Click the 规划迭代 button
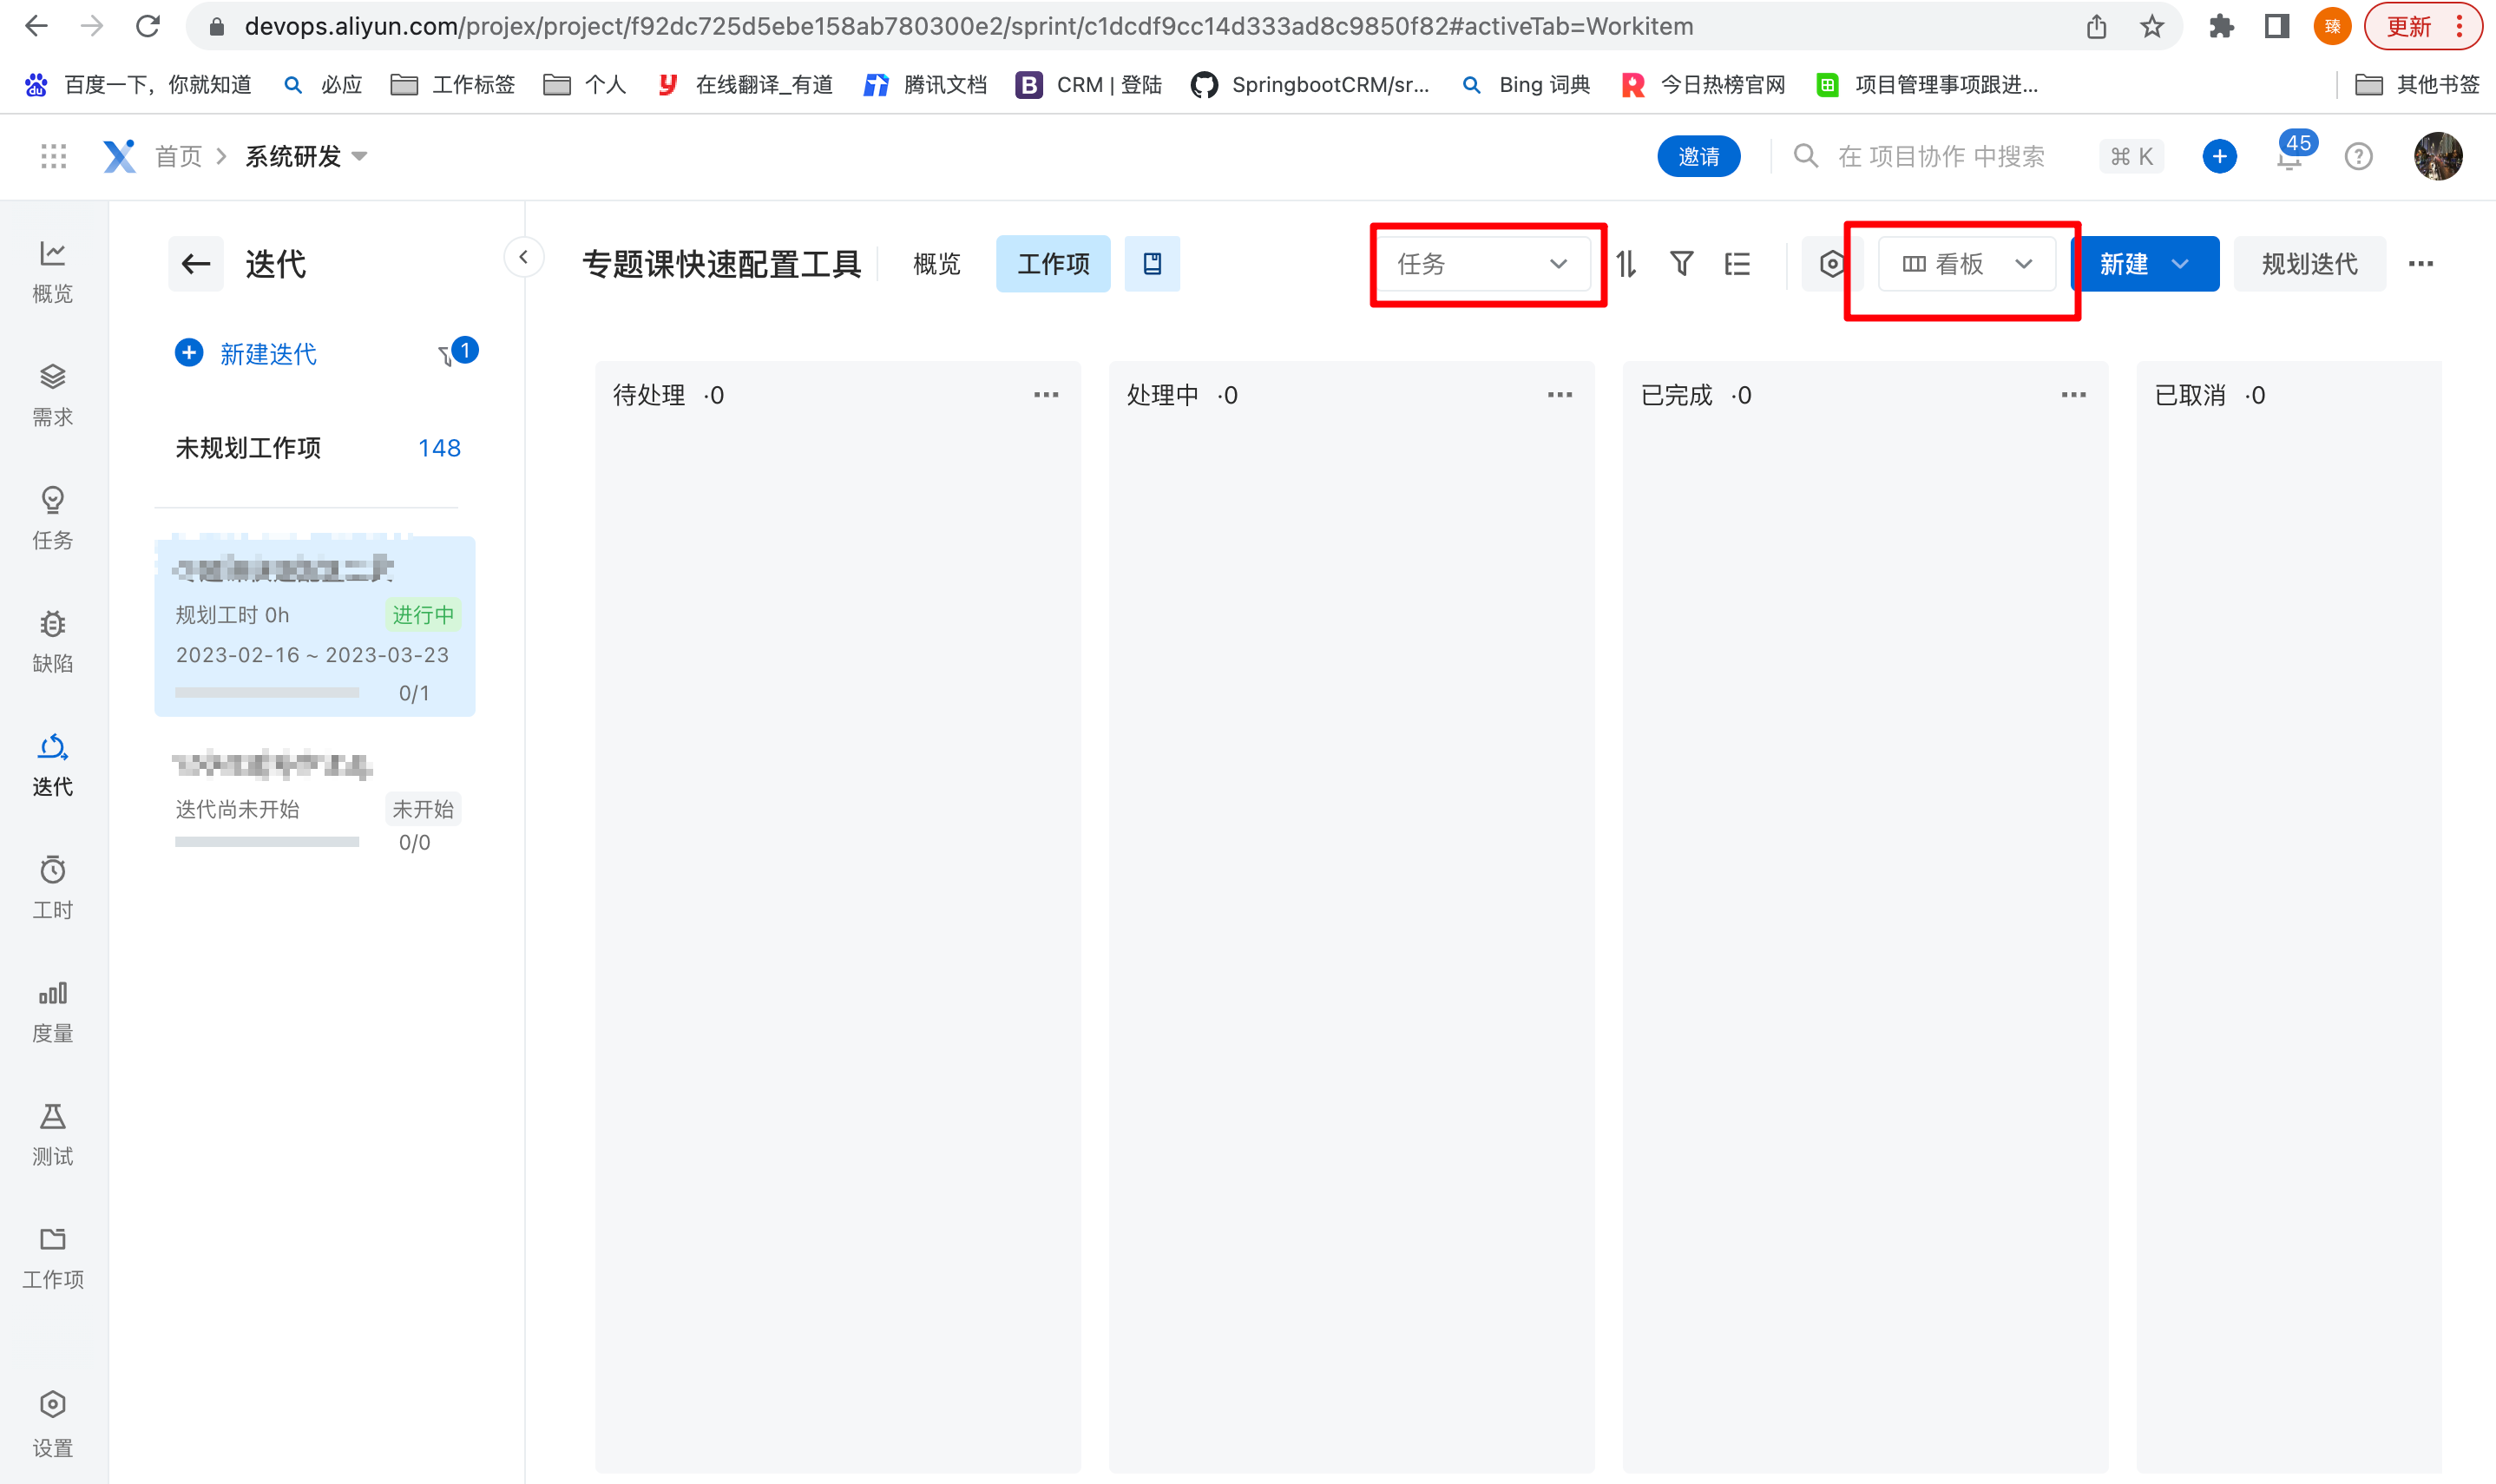2496x1484 pixels. pyautogui.click(x=2309, y=264)
